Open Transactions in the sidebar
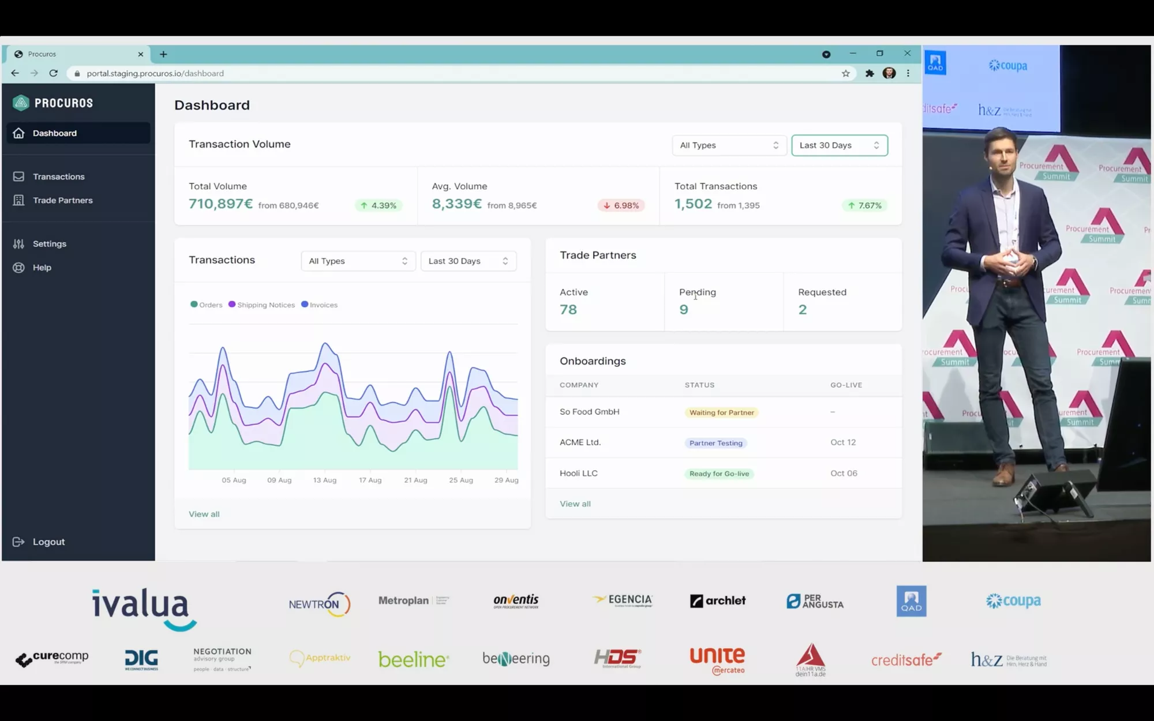This screenshot has height=721, width=1154. click(x=58, y=177)
